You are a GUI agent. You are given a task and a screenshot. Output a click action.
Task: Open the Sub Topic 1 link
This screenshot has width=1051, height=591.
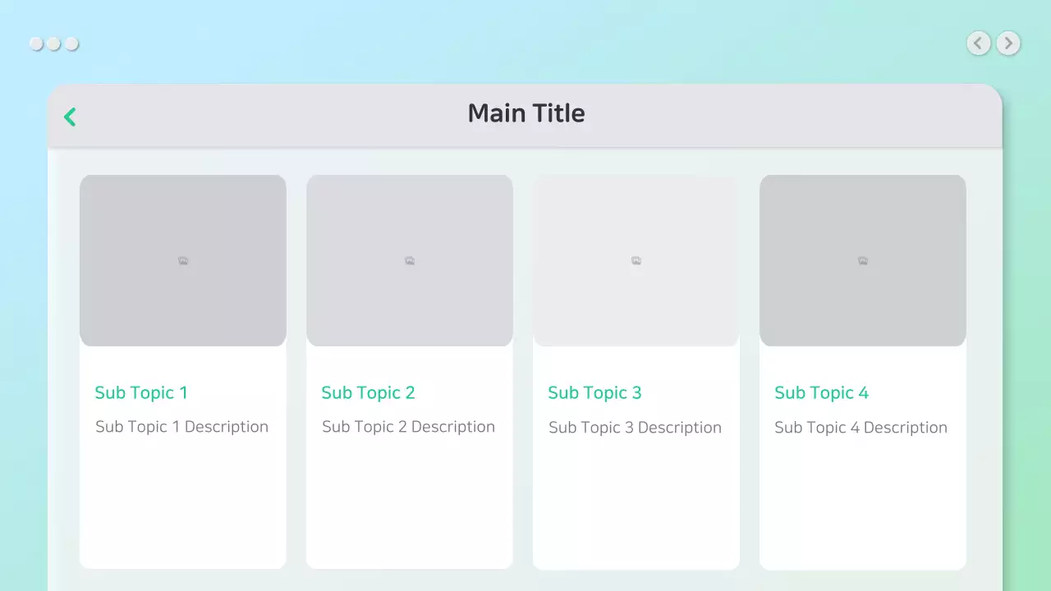(x=140, y=392)
